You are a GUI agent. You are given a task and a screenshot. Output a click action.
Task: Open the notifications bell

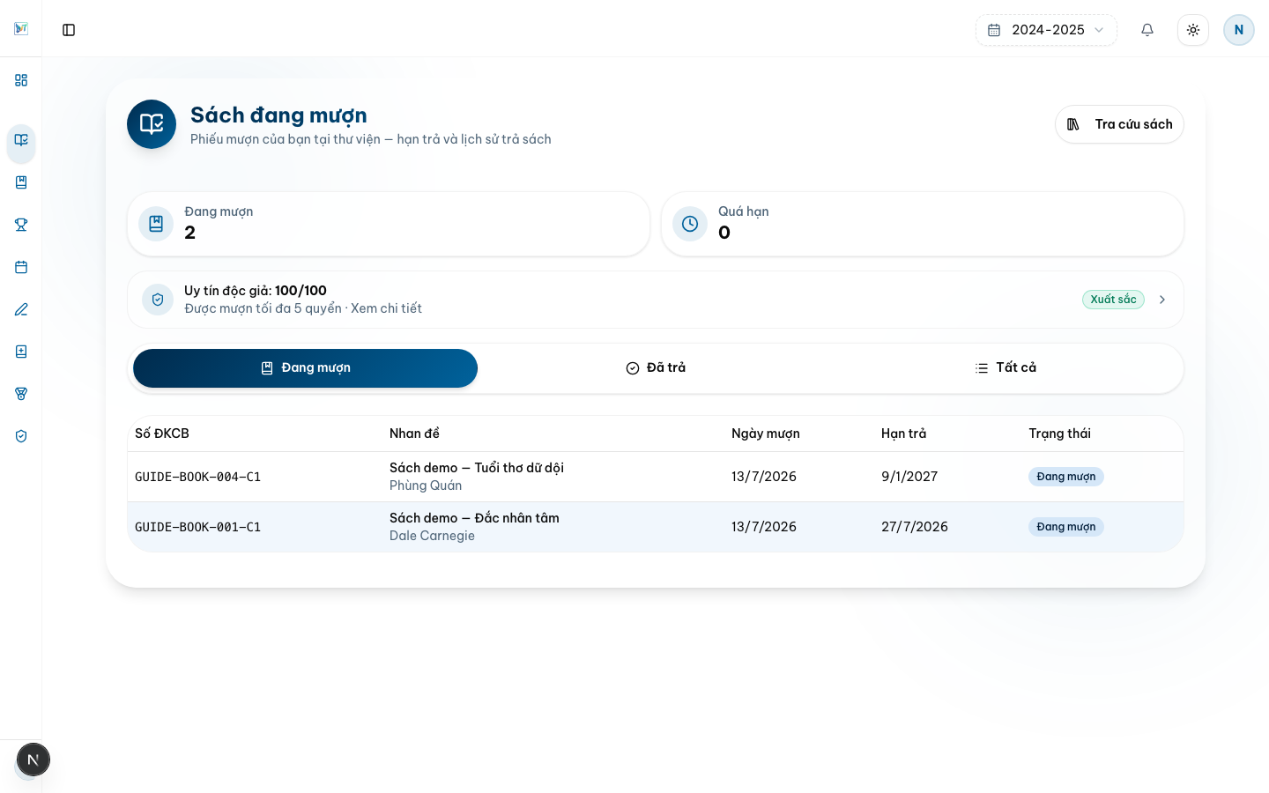[x=1147, y=30]
